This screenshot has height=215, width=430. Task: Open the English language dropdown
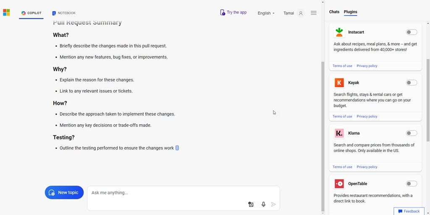coord(266,13)
